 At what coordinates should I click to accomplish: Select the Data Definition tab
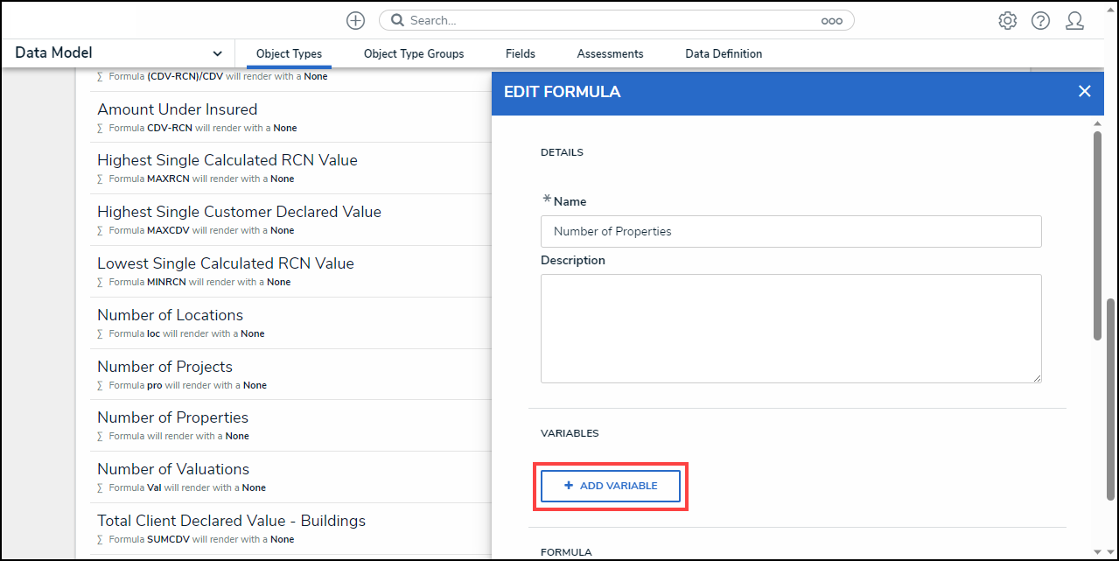coord(724,53)
